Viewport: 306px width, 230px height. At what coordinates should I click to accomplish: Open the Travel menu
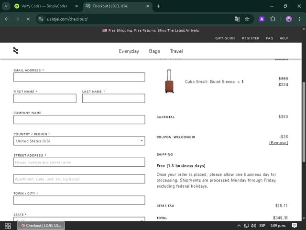click(x=176, y=51)
